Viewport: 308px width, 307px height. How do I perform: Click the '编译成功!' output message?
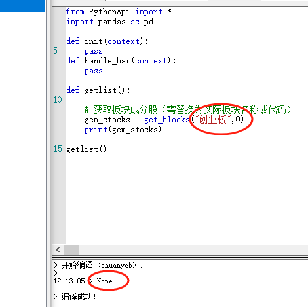[x=79, y=297]
